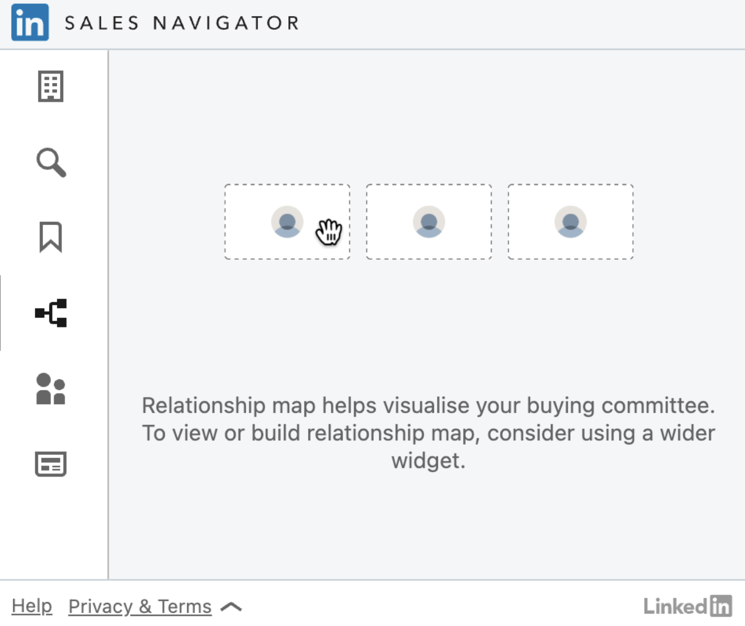The height and width of the screenshot is (626, 745).
Task: View Privacy & Terms
Action: pos(140,605)
